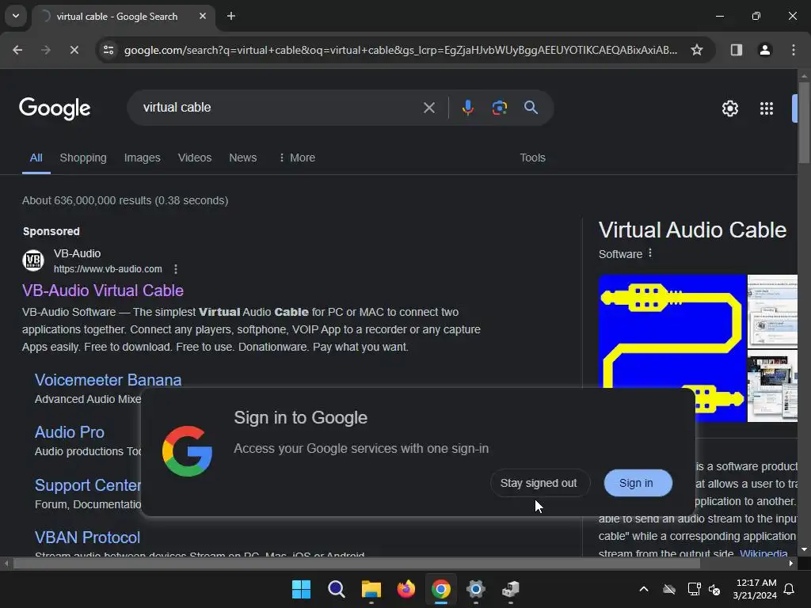Open a new tab with plus button
Viewport: 811px width, 608px height.
point(231,16)
